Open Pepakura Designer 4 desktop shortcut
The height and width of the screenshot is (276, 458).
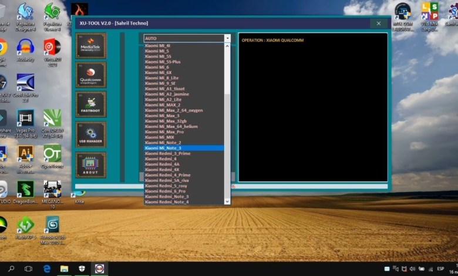[x=25, y=17]
